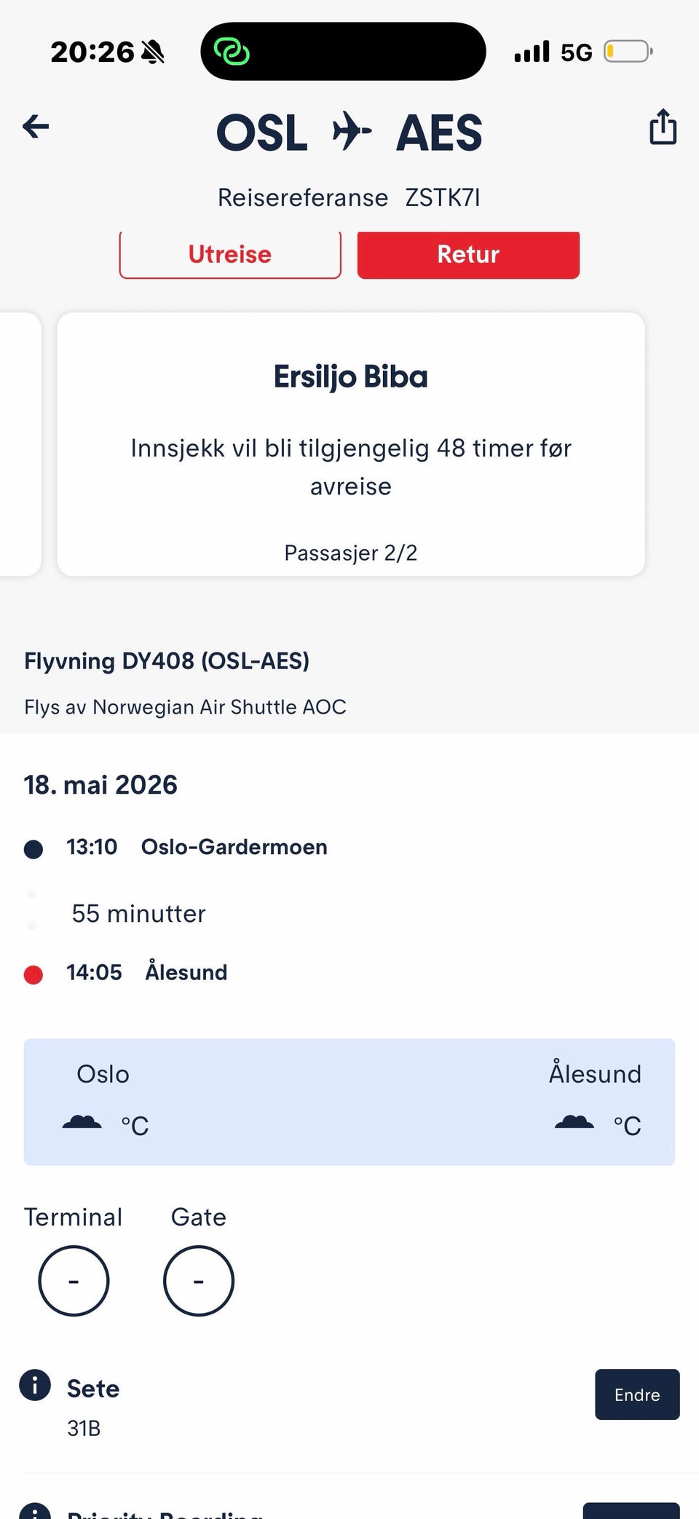Tap the green link icon in Dynamic Island
The image size is (699, 1519).
[232, 52]
